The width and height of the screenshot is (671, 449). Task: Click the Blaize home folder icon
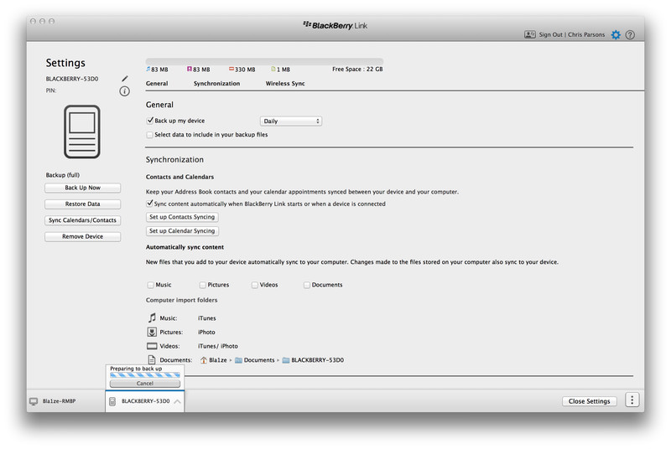coord(204,360)
